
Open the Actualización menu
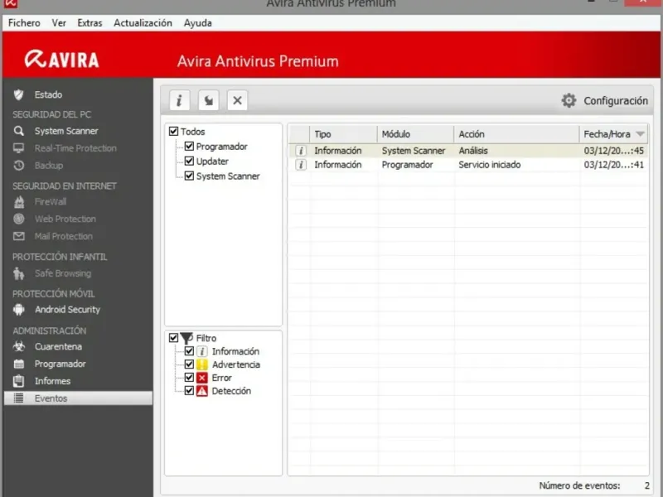click(143, 23)
